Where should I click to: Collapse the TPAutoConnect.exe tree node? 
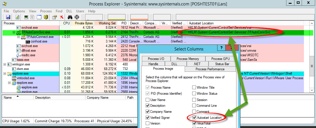click(x=18, y=37)
